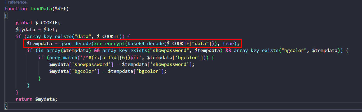Click the closing brace on the last line
This screenshot has height=112, width=362.
[6, 106]
